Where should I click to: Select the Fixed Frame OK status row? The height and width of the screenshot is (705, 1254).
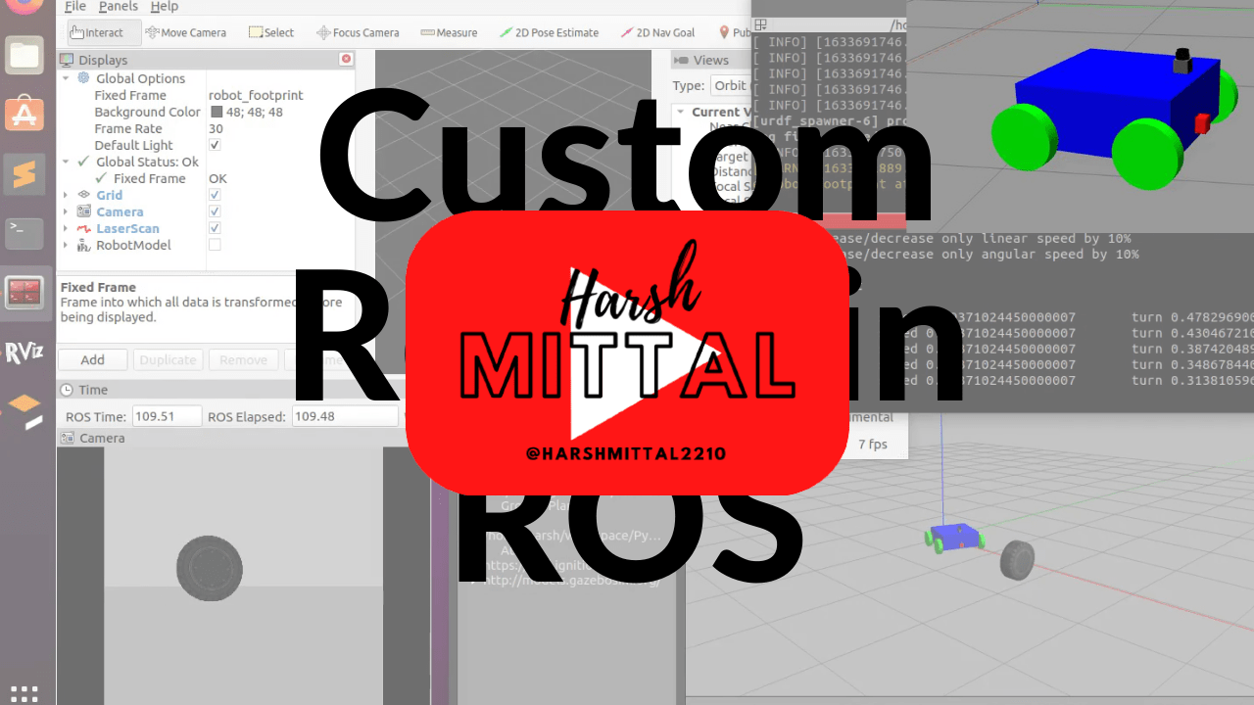[206, 178]
